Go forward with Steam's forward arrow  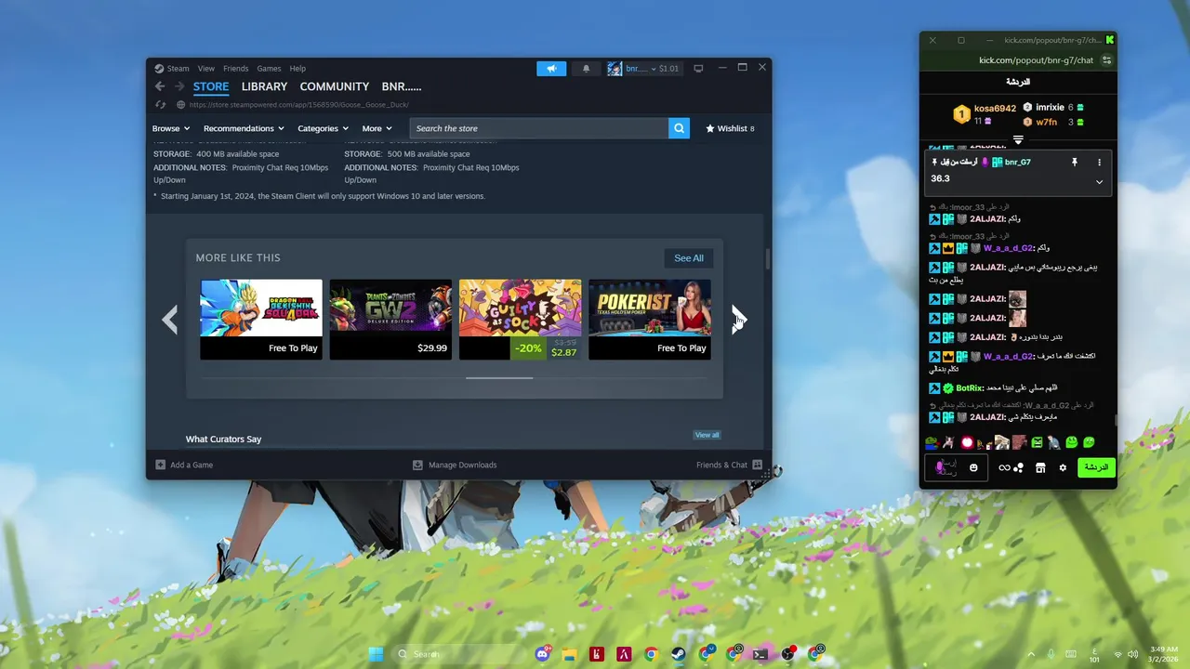point(179,86)
